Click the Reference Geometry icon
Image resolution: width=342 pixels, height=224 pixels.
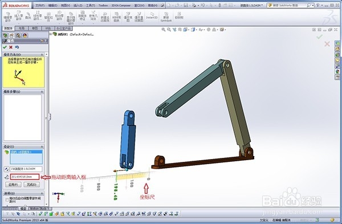tap(93, 16)
